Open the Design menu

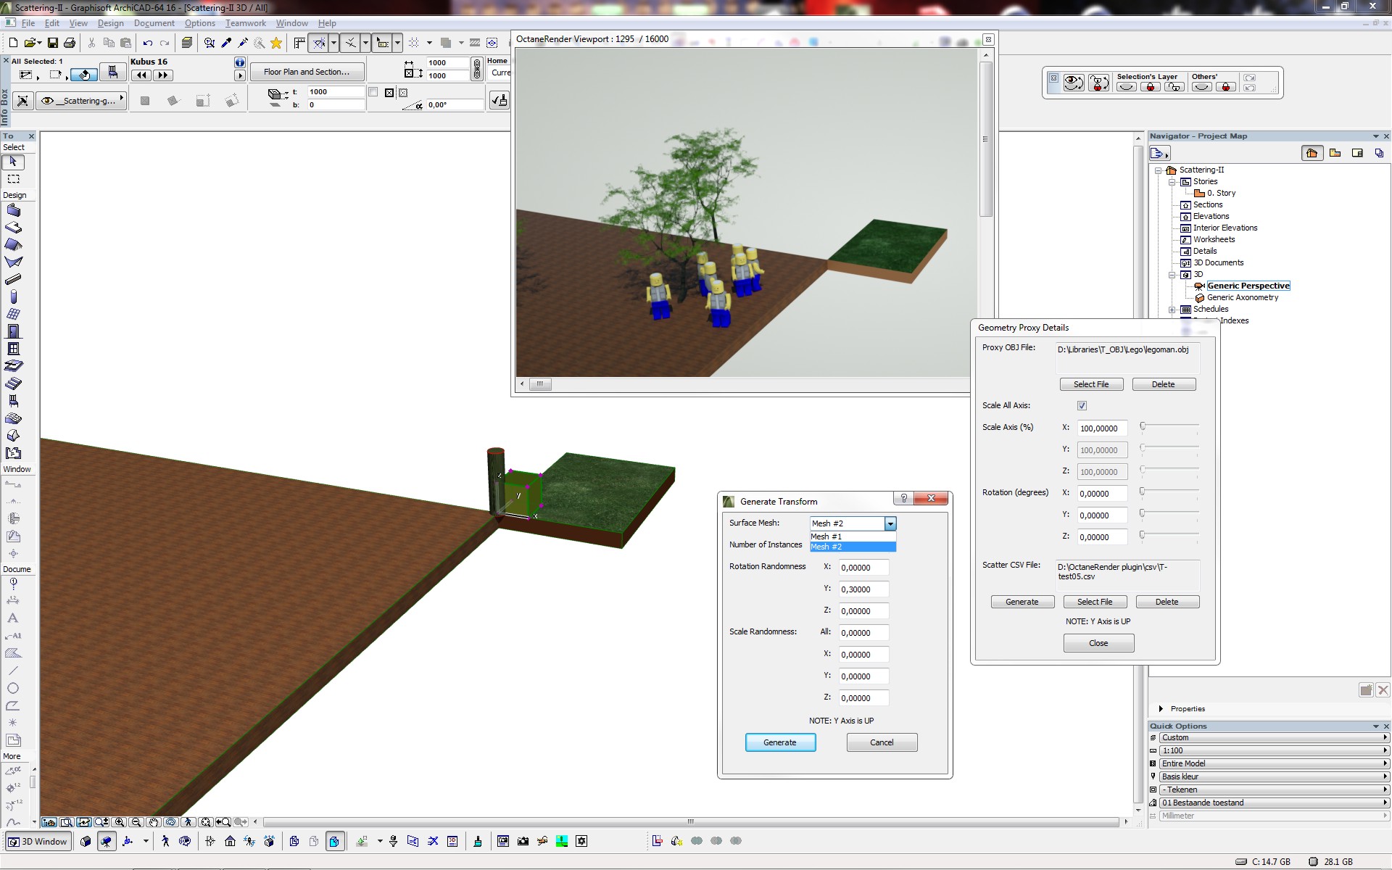click(x=110, y=23)
